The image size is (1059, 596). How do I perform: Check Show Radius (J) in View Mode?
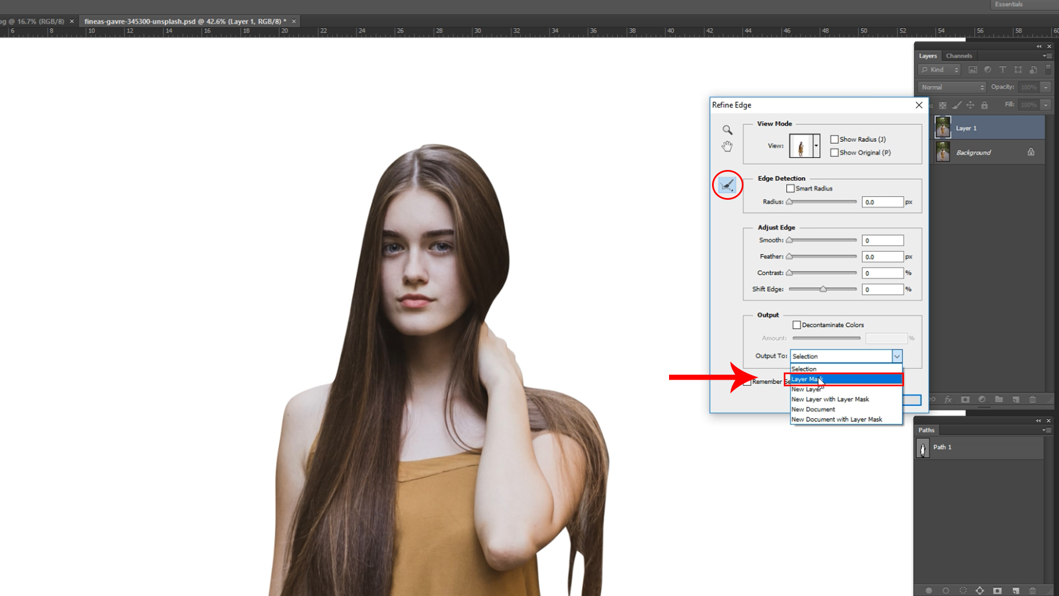(x=835, y=139)
